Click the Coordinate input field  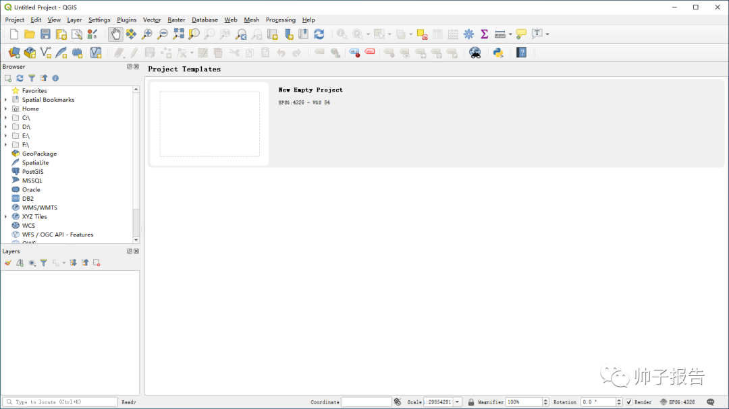coord(367,402)
